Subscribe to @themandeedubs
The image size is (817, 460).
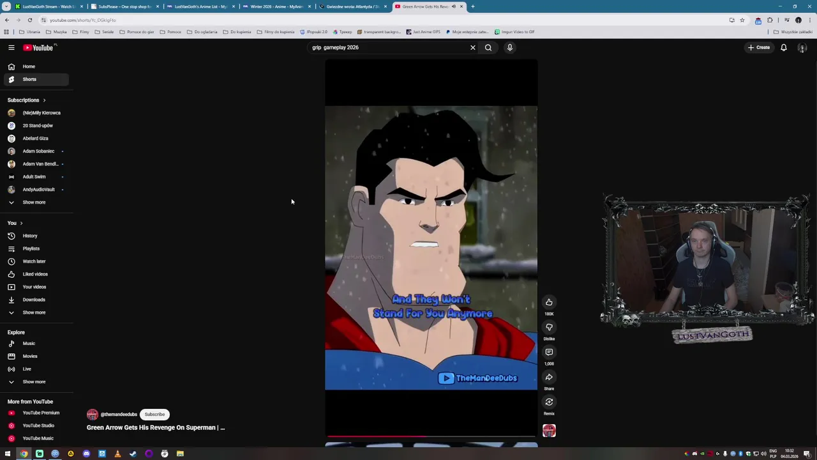[154, 414]
